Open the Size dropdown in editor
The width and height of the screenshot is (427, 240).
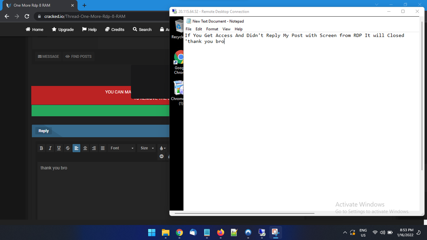tap(147, 148)
